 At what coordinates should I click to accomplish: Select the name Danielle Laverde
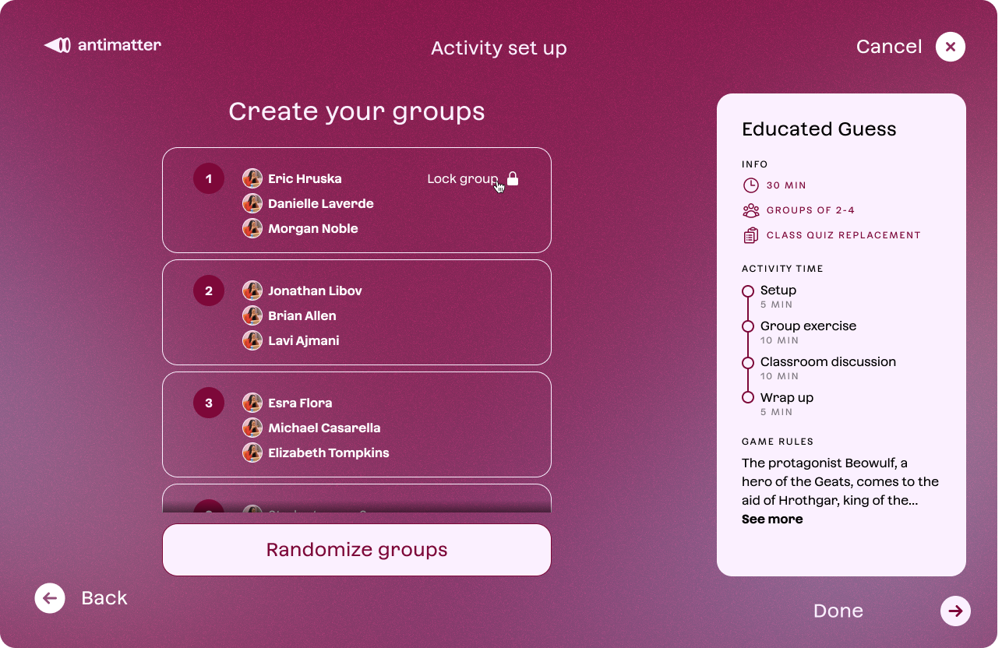[x=321, y=203]
